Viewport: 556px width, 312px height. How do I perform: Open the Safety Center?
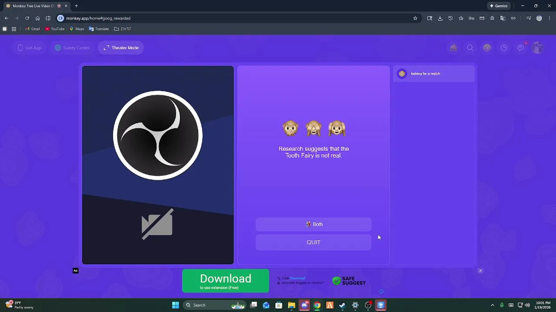(72, 48)
